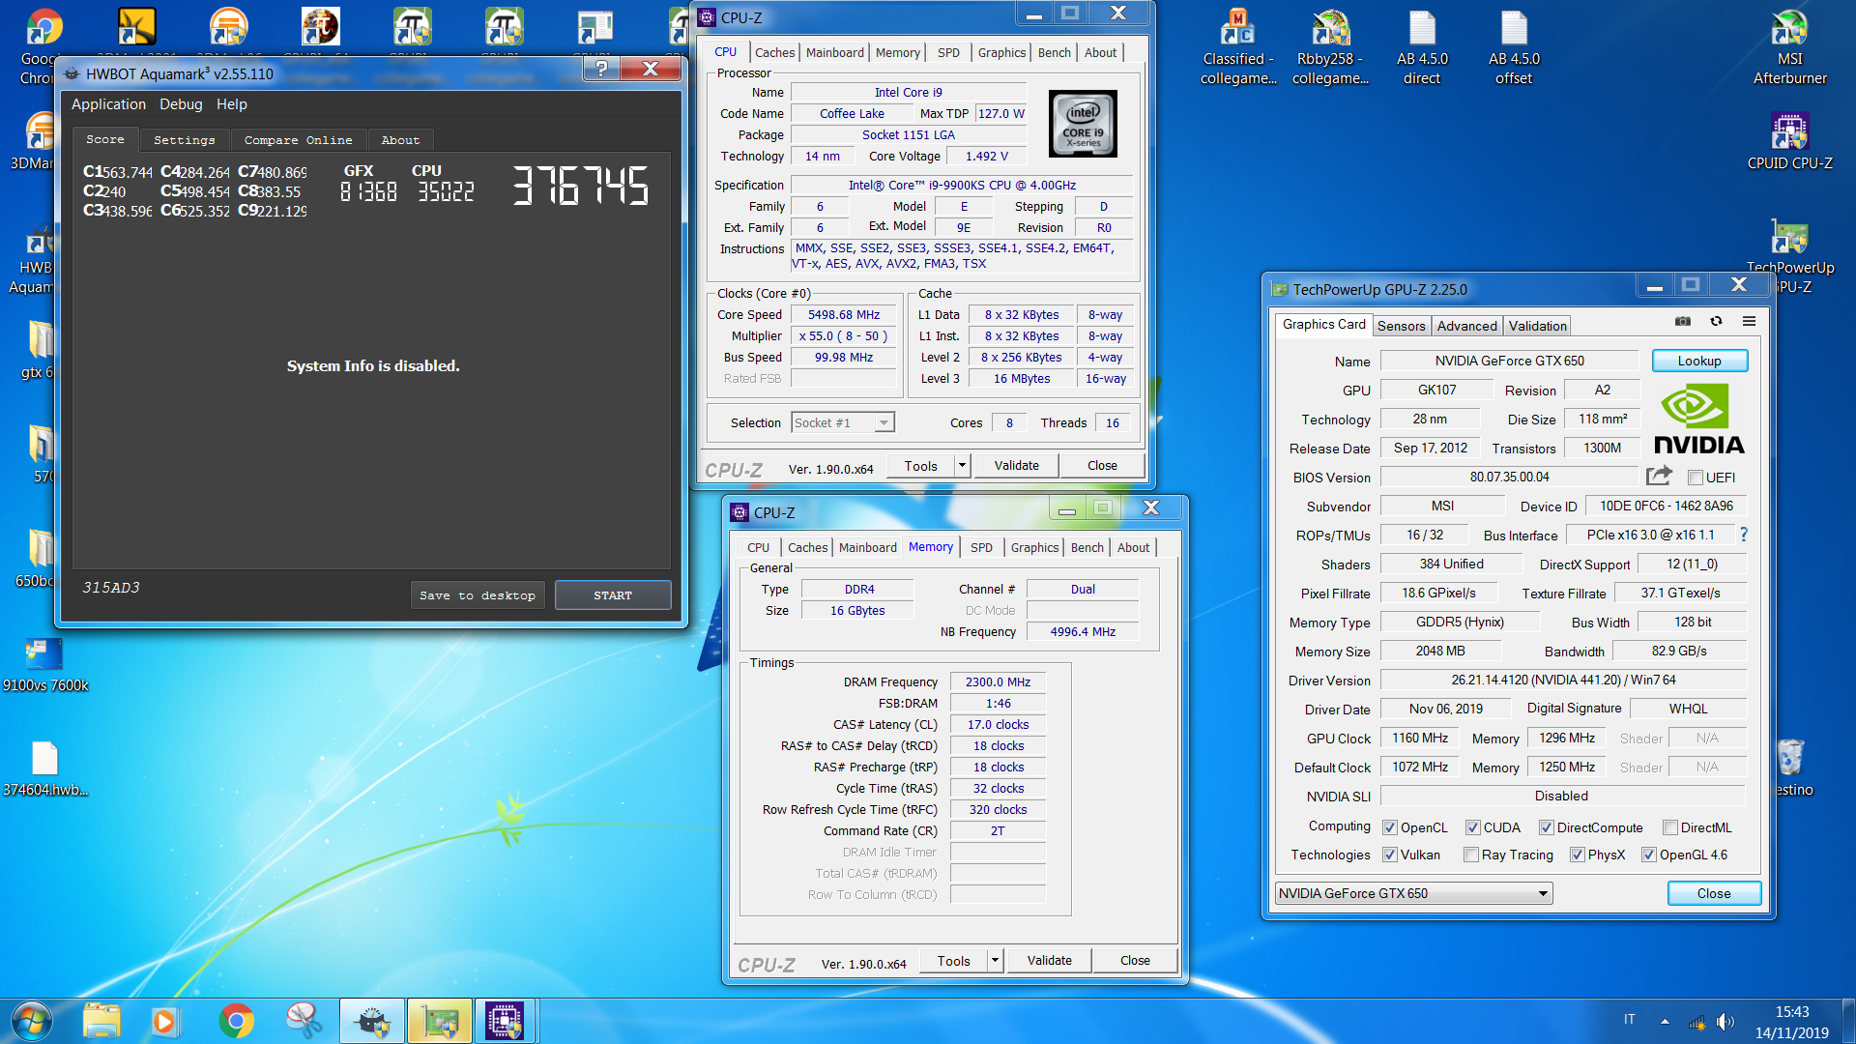The image size is (1856, 1044).
Task: Open the 9100vs 7600k desktop icon
Action: [45, 665]
